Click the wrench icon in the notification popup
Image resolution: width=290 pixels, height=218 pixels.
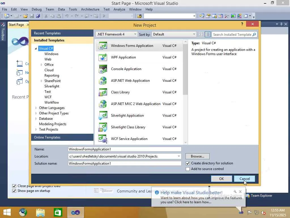(x=235, y=192)
